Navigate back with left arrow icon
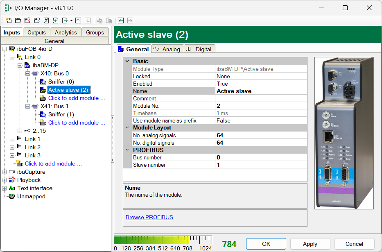The image size is (382, 252). click(121, 20)
